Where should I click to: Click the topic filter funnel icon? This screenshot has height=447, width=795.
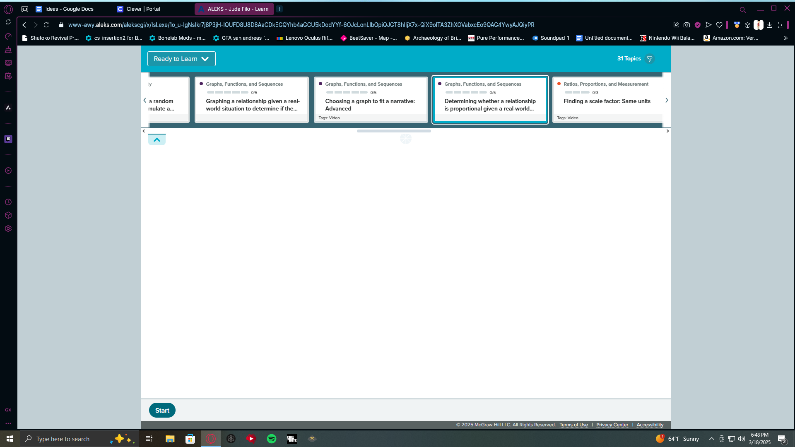650,59
